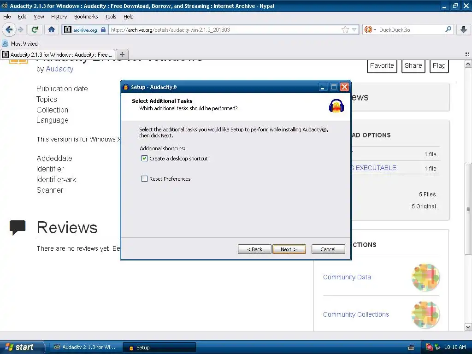Click the Share button
The image size is (472, 354).
coord(413,65)
